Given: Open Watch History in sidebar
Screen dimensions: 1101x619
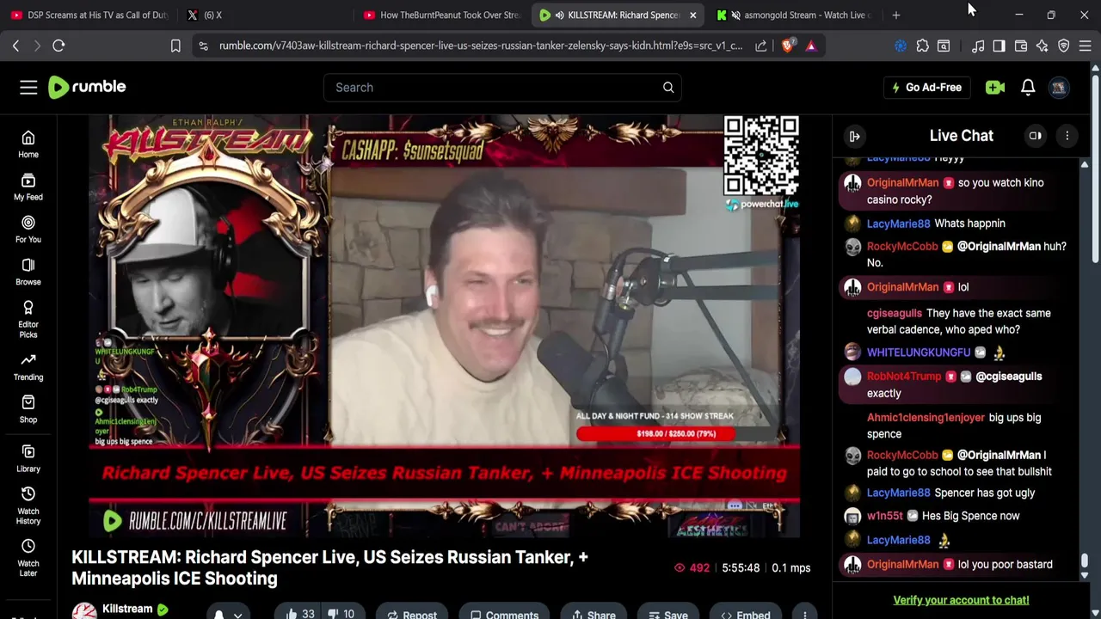Looking at the screenshot, I should (x=28, y=506).
